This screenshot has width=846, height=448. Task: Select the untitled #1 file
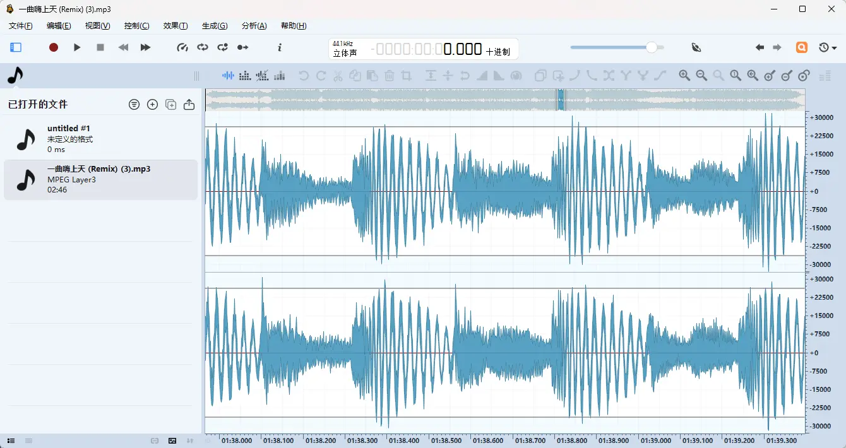click(x=101, y=139)
